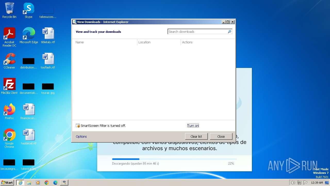This screenshot has height=186, width=330.
Task: Click Internet Explorer taskbar icon
Action: tap(20, 183)
